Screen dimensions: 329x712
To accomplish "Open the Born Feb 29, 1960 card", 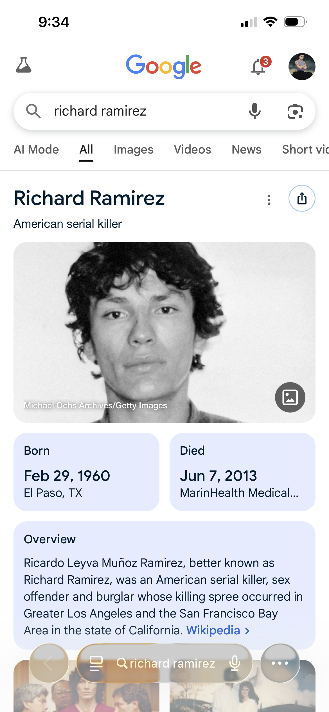I will (x=86, y=472).
